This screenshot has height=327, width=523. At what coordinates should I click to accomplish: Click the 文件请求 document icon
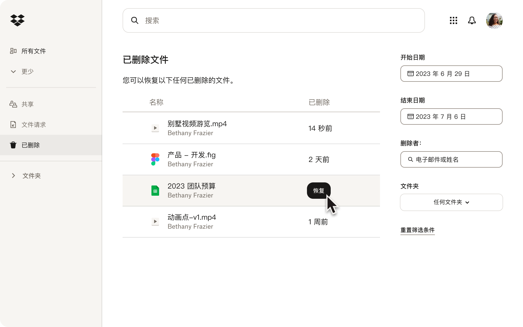coord(13,124)
